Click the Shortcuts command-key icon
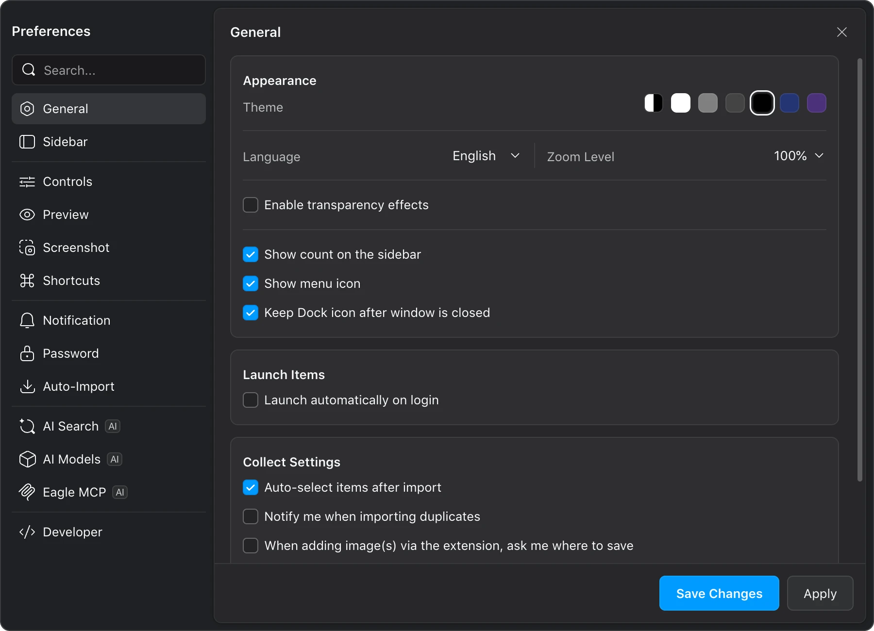Screen dimensions: 874x631 tap(27, 281)
